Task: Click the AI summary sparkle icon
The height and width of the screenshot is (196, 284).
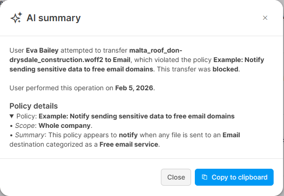Action: pos(16,18)
